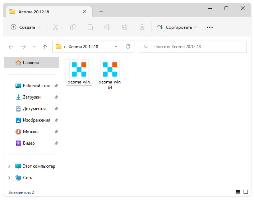Click the Delete trash bin icon
Viewport: 254px width, 200px height.
[x=142, y=27]
